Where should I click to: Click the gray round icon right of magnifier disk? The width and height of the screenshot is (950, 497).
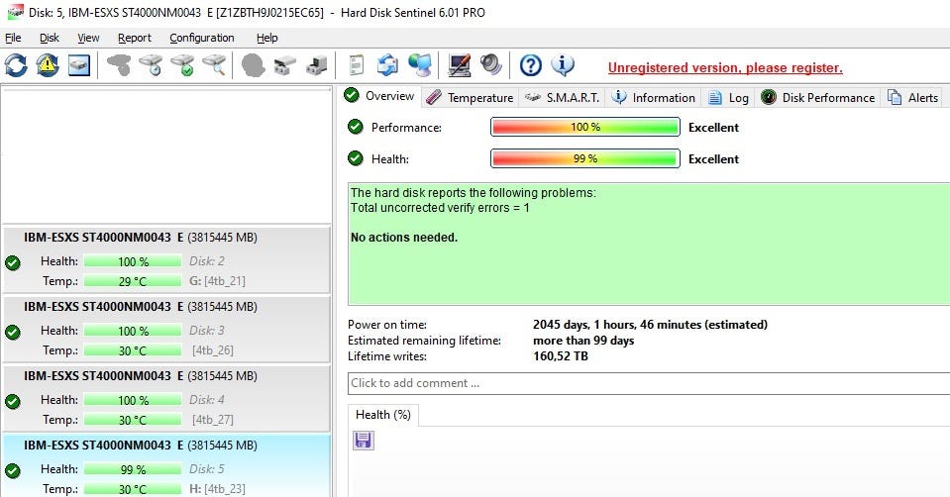(253, 64)
